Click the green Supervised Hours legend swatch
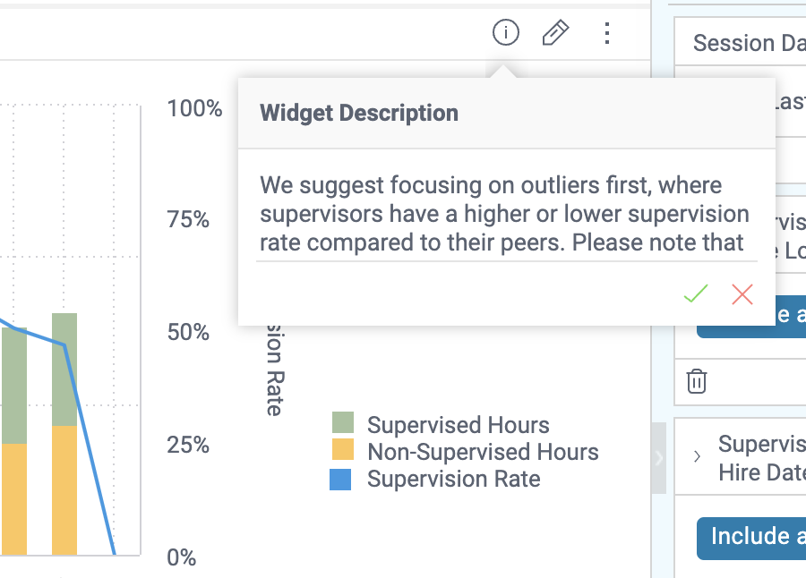This screenshot has height=578, width=806. click(x=343, y=424)
